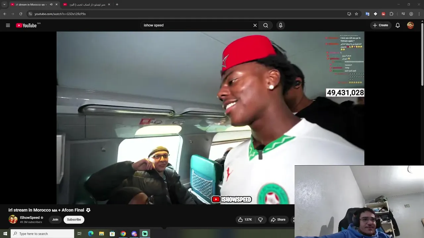The height and width of the screenshot is (238, 424).
Task: Open the Extensions puzzle menu
Action: tap(391, 14)
